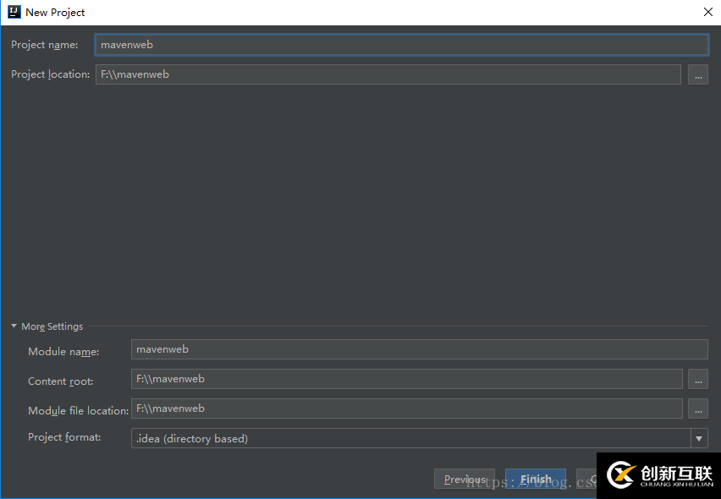721x499 pixels.
Task: Click the partially hidden Cancel button
Action: coord(590,478)
